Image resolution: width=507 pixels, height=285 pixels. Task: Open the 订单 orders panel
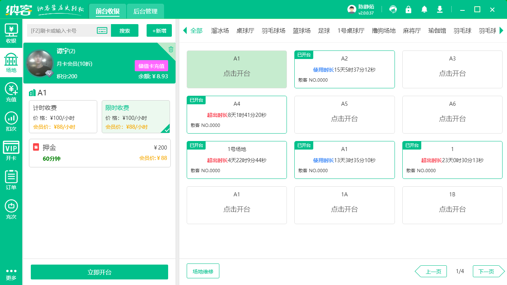point(11,178)
